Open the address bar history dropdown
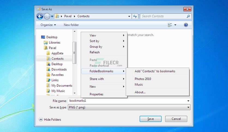228x132 pixels. click(x=129, y=16)
